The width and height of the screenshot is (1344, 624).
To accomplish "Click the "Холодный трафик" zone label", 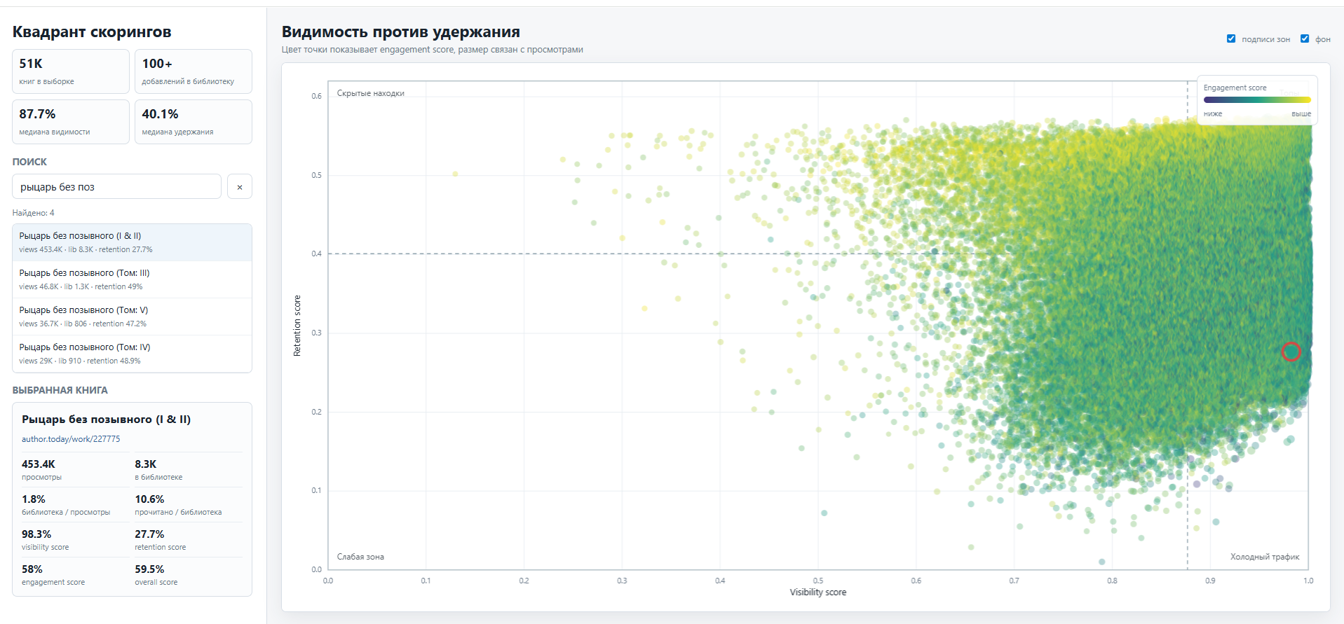I will tap(1265, 557).
